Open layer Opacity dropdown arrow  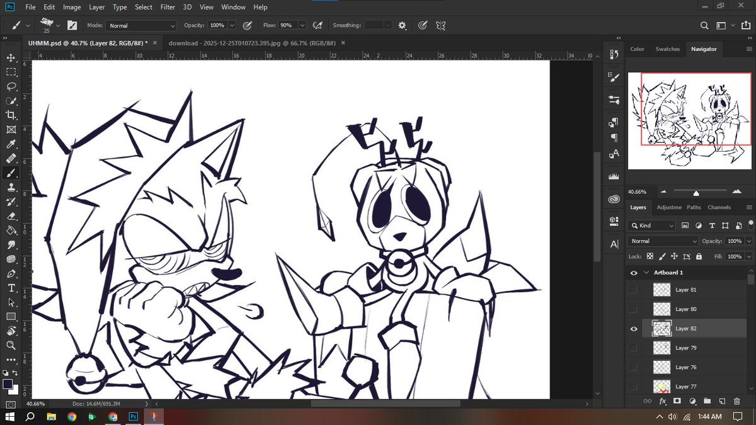pyautogui.click(x=748, y=241)
